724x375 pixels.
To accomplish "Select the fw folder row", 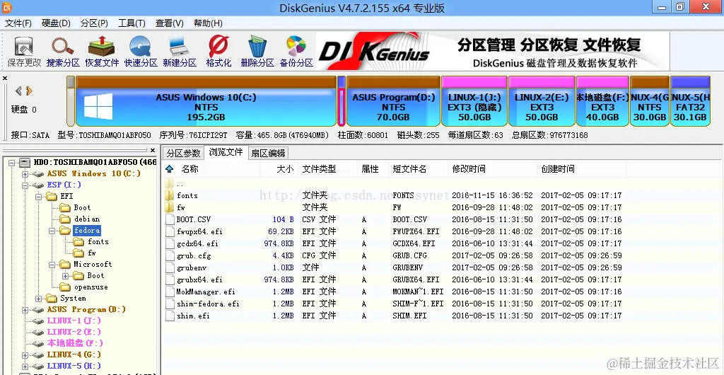I will pyautogui.click(x=393, y=207).
